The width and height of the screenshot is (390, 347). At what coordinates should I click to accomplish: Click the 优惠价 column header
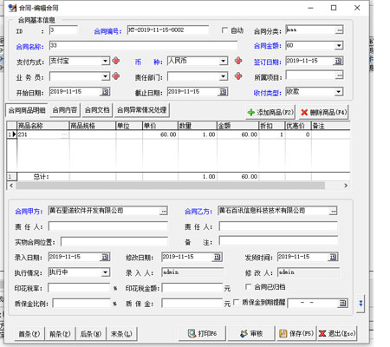[298, 126]
